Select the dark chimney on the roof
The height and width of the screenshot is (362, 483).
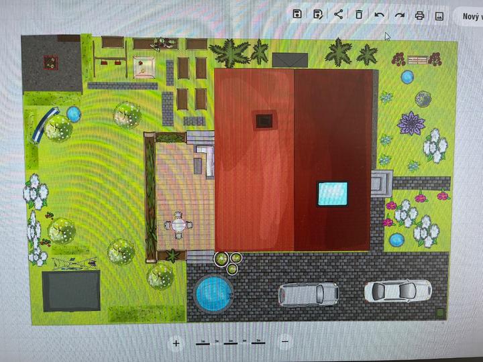pyautogui.click(x=263, y=121)
